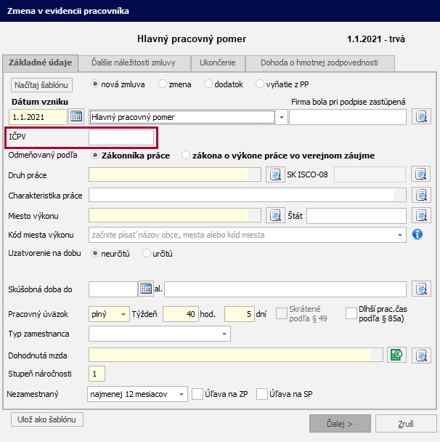Enable the Úľava na ZP checkbox

[x=197, y=394]
